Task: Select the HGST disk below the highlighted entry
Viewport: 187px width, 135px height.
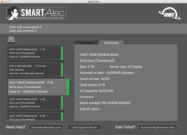Action: [35, 103]
